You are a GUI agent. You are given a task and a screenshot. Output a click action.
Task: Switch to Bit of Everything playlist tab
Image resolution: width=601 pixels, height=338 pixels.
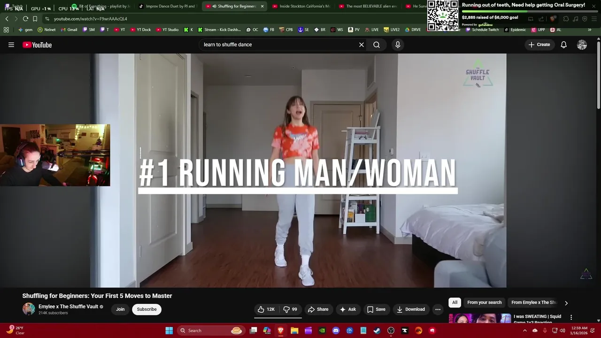tap(101, 6)
